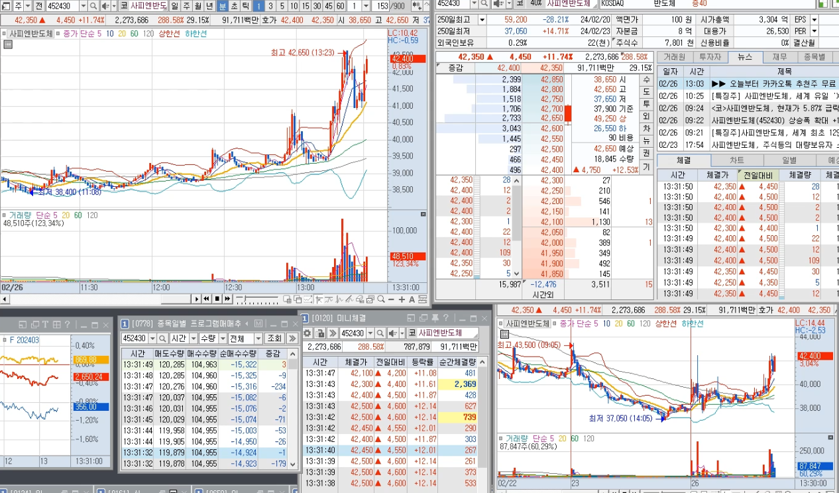Choose the 60-minute interval button
Image resolution: width=839 pixels, height=493 pixels.
click(340, 5)
